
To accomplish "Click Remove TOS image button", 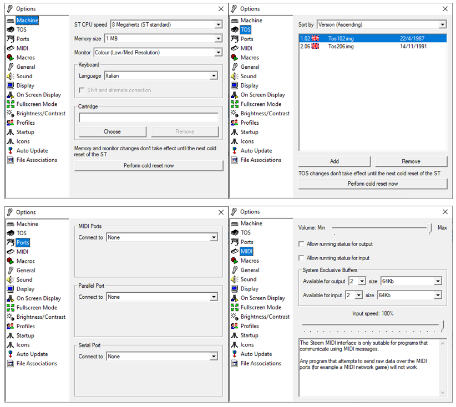I will [411, 161].
